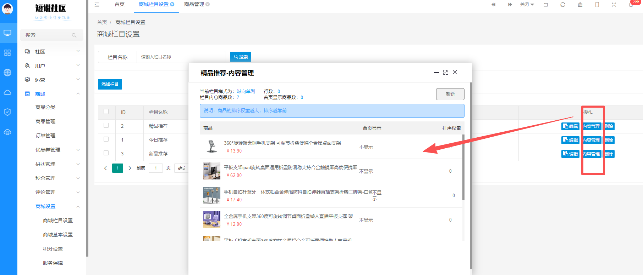Click the blue 搜索 button
The height and width of the screenshot is (275, 643).
point(241,57)
